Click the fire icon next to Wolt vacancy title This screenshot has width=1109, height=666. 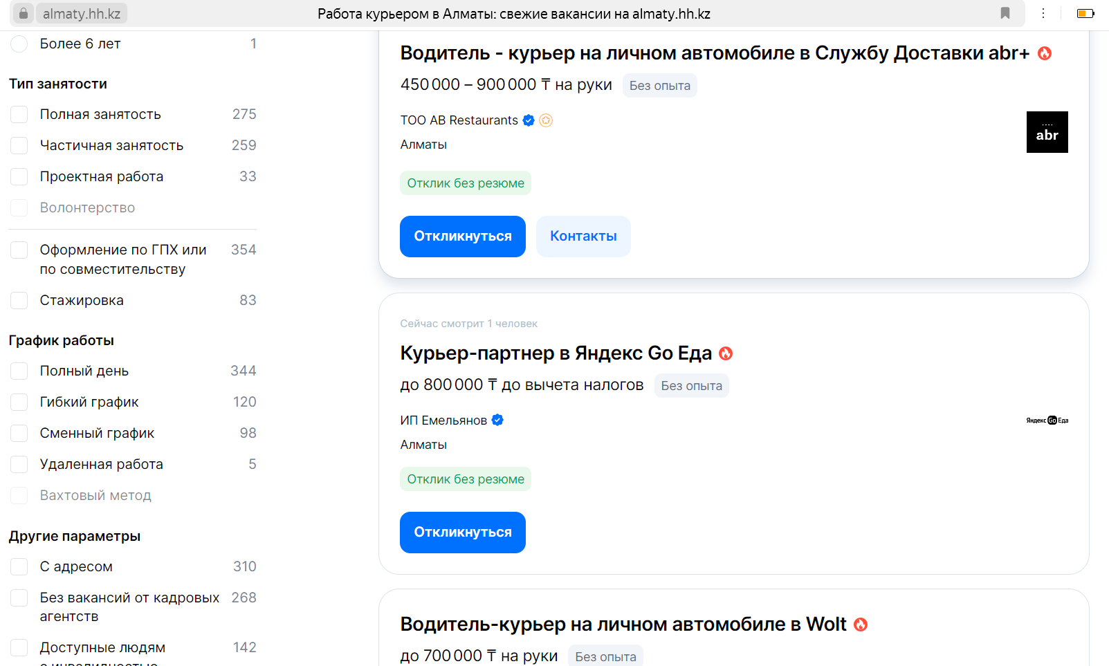(861, 625)
